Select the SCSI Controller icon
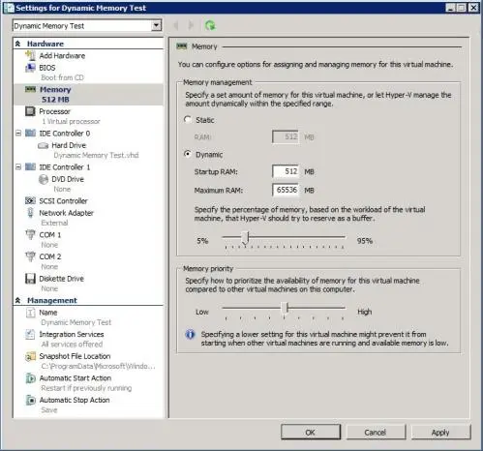This screenshot has height=451, width=483. (x=30, y=200)
